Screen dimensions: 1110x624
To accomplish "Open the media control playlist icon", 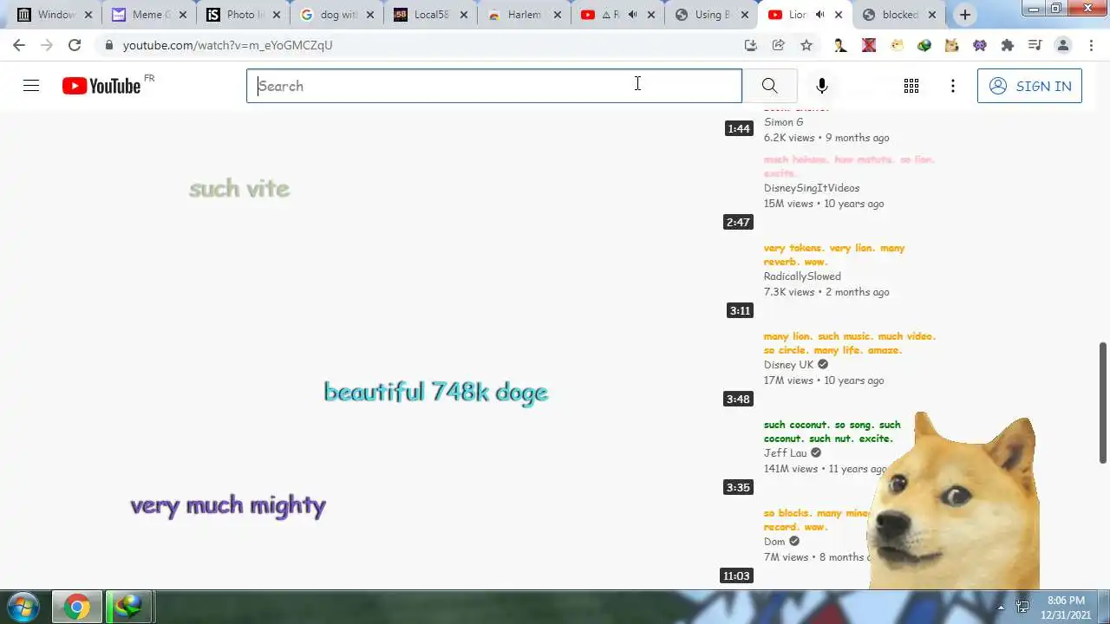I will coord(1035,45).
